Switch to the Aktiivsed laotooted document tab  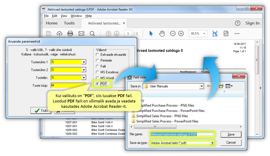[104, 23]
